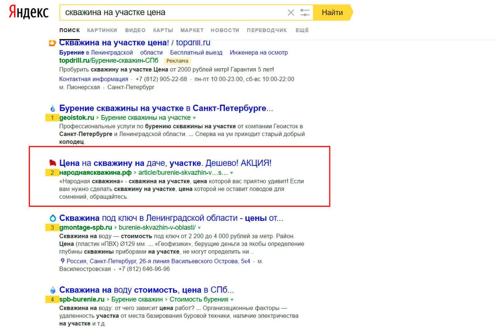Open the Ещё menu
Screen dimensions: 496x334
[302, 31]
